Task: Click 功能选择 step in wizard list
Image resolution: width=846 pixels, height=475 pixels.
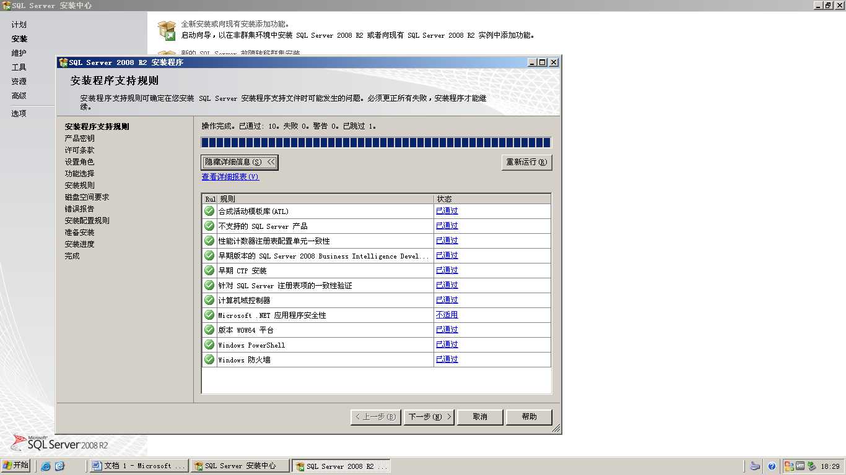Action: pyautogui.click(x=80, y=174)
